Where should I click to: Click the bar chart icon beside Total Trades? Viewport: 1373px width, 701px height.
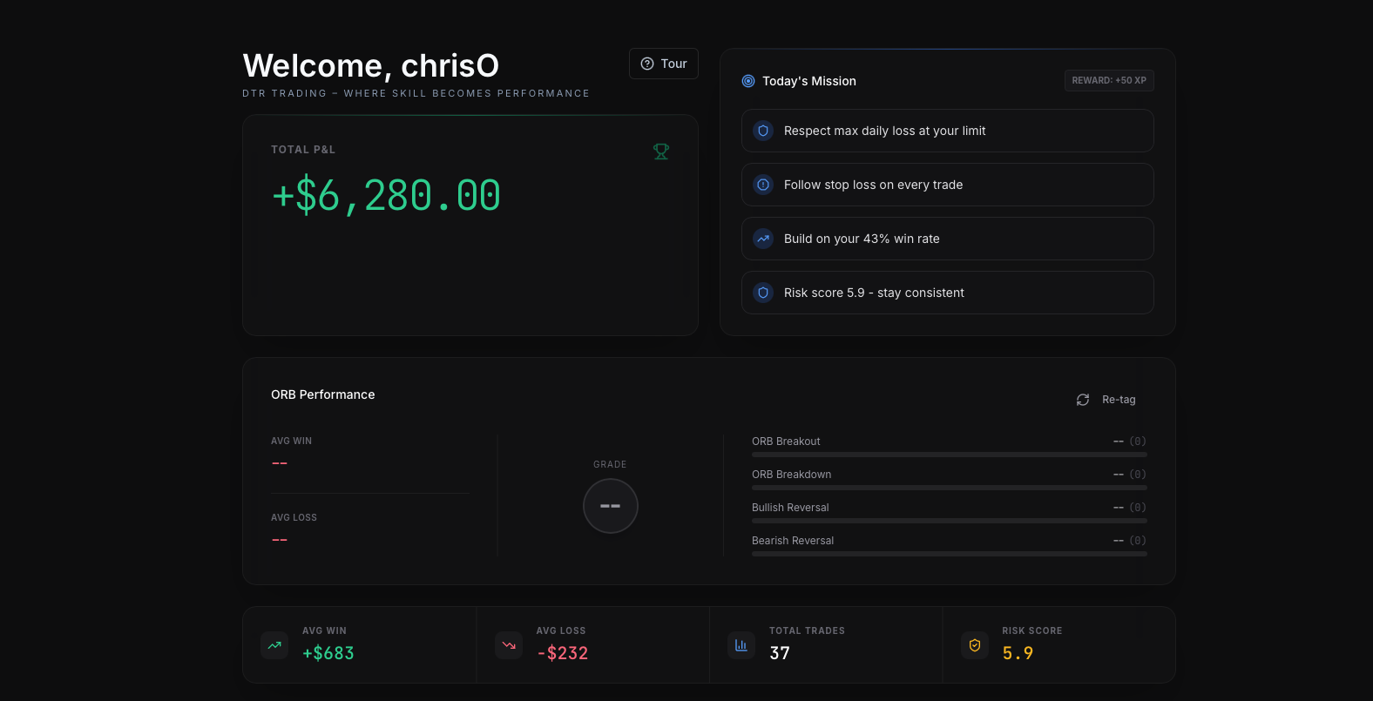coord(741,645)
